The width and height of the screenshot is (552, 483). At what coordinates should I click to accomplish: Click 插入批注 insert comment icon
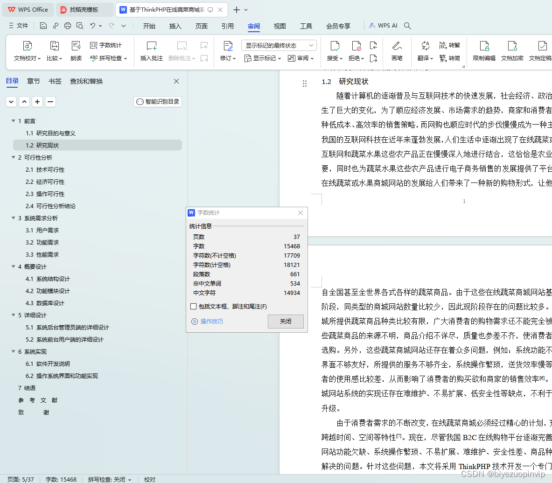pyautogui.click(x=151, y=51)
